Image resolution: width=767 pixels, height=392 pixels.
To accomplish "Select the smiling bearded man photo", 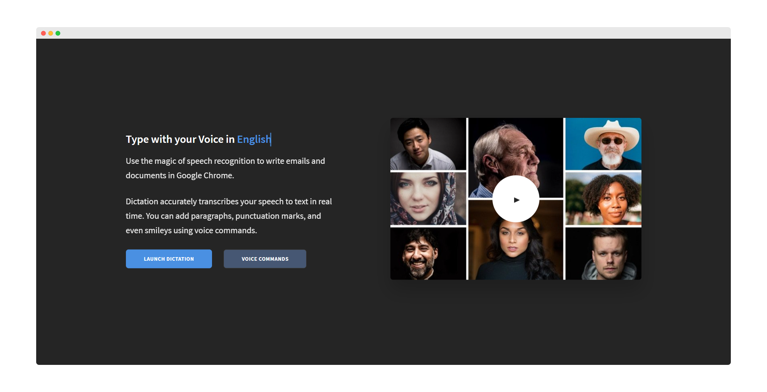I will [x=428, y=253].
